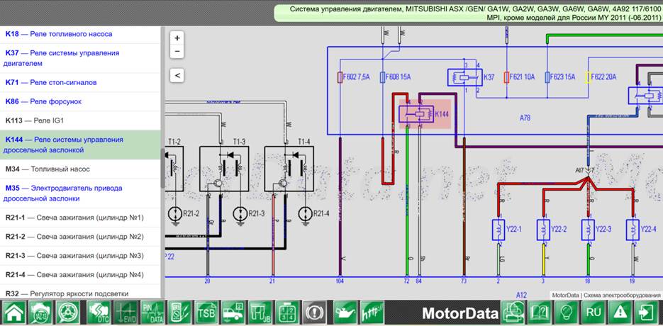Open the JB fuse box icon
The width and height of the screenshot is (663, 326).
coord(261,313)
